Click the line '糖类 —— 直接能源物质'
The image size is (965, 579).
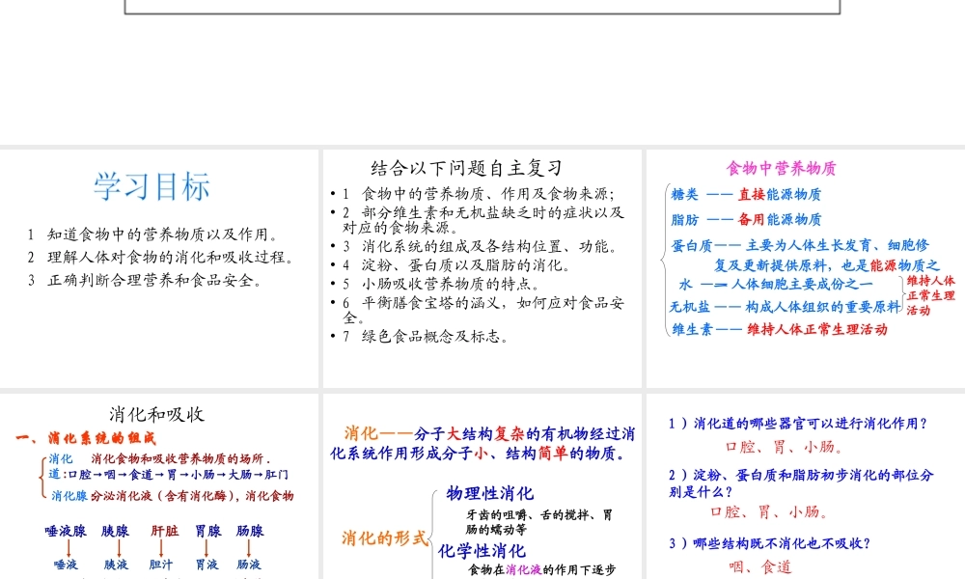[x=746, y=194]
